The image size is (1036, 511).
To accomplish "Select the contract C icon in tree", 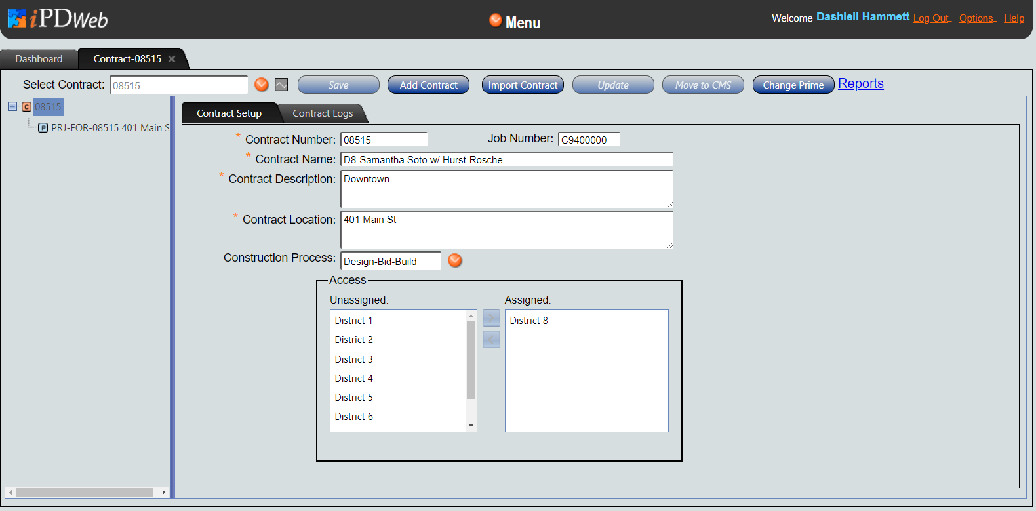I will pyautogui.click(x=26, y=106).
